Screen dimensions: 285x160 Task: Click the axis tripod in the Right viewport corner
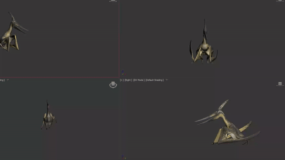point(123,156)
